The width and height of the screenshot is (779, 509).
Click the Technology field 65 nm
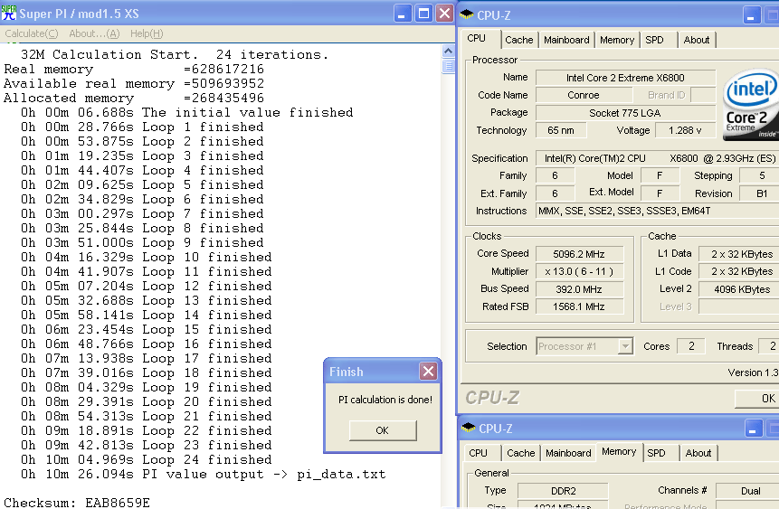(x=560, y=130)
